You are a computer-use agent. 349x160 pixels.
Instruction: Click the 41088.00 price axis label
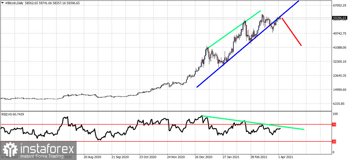[340, 48]
